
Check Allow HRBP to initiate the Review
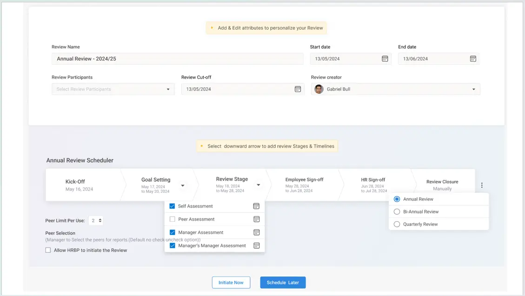[48, 250]
